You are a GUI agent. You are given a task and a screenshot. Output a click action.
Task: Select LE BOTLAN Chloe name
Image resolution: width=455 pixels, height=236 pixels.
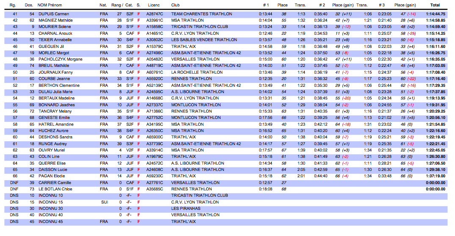(55, 189)
